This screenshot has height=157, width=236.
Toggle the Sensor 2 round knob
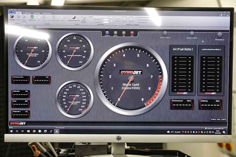192,34
